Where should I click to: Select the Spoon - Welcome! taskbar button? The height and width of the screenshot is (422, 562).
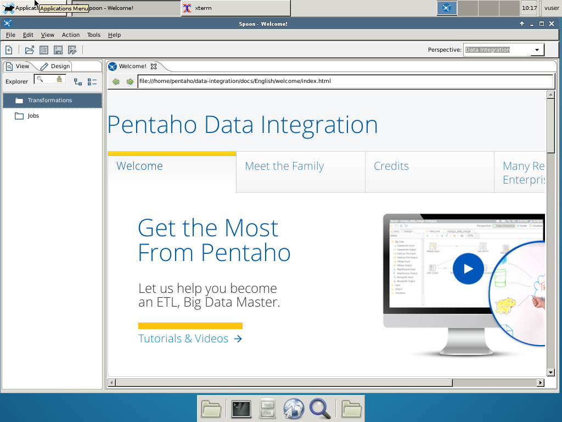126,8
